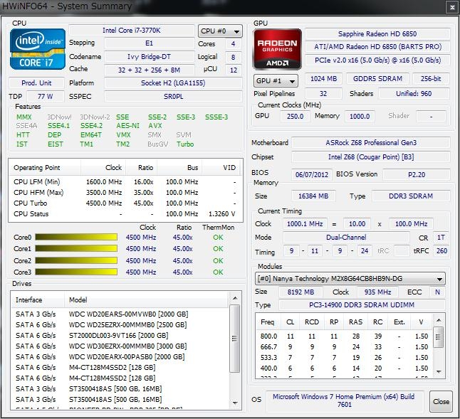The width and height of the screenshot is (460, 419).
Task: Click the AMD Radeon Graphics logo
Action: [276, 50]
